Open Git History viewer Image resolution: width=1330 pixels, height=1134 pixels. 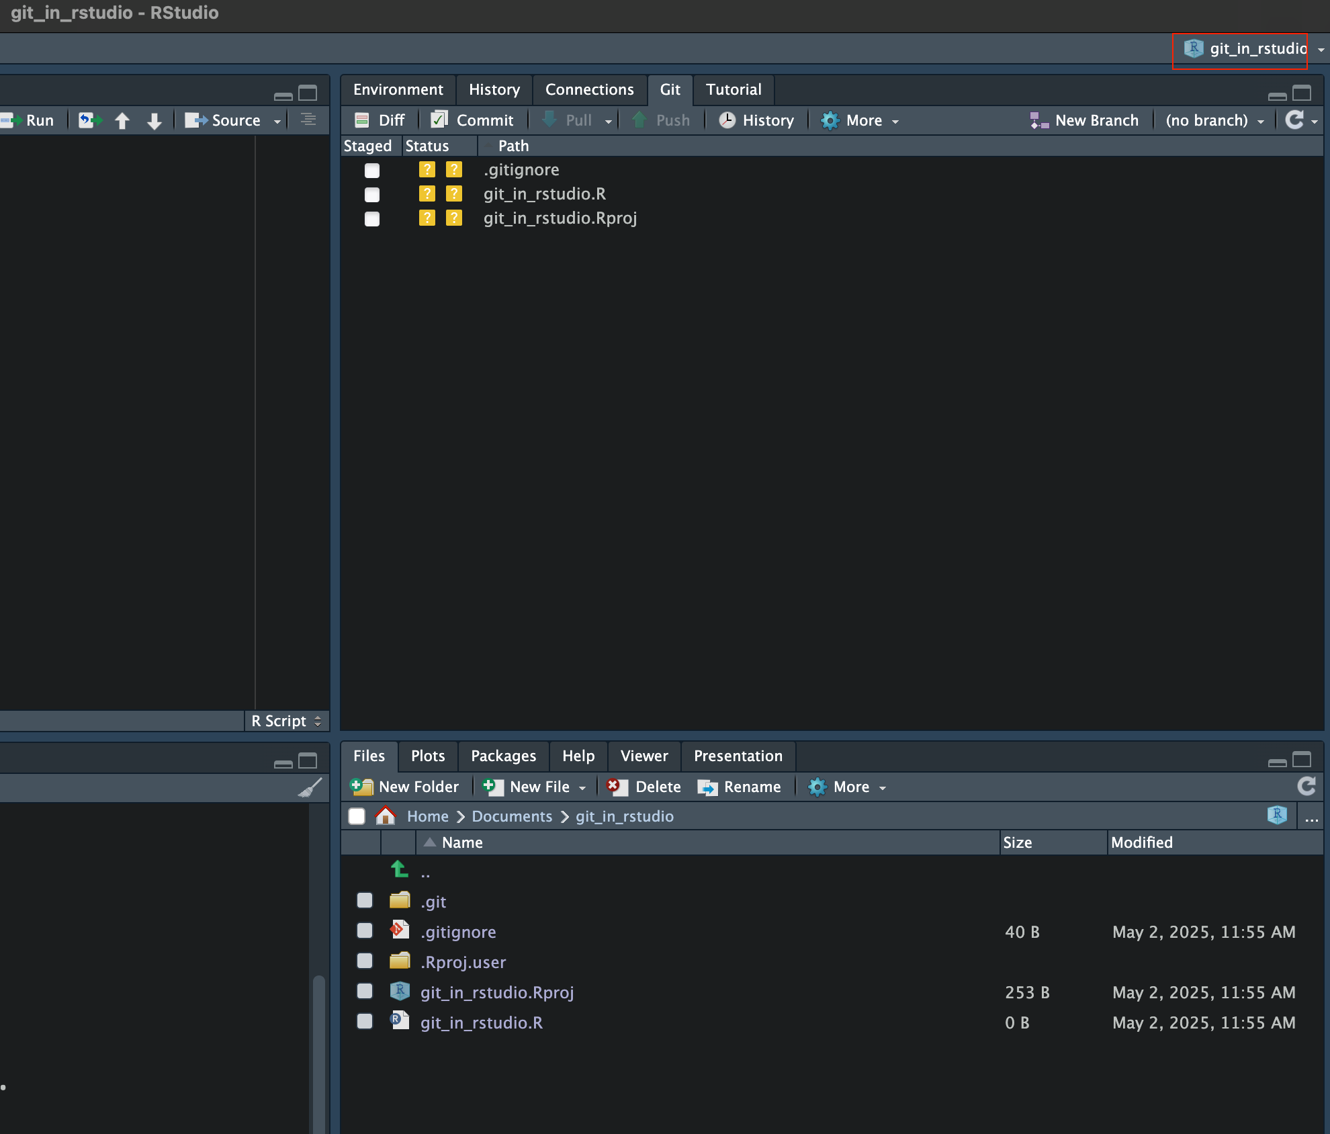756,120
